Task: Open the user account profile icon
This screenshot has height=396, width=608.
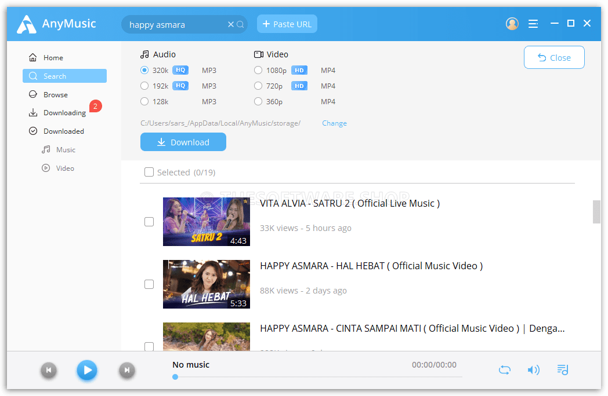Action: [512, 24]
